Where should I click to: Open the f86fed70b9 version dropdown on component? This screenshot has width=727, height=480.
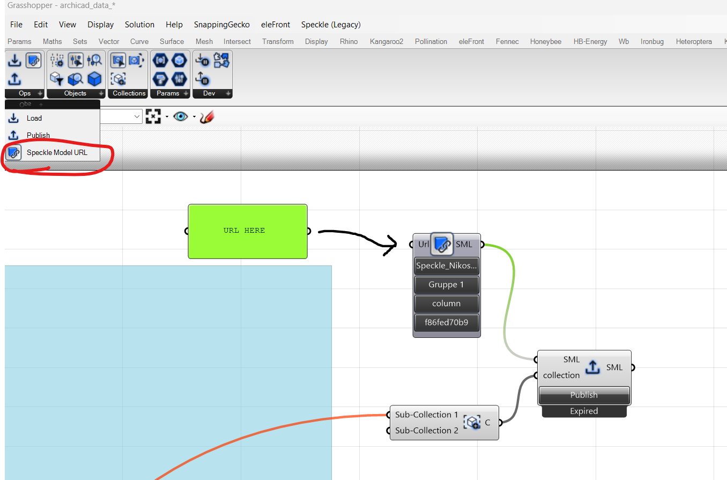(x=446, y=322)
